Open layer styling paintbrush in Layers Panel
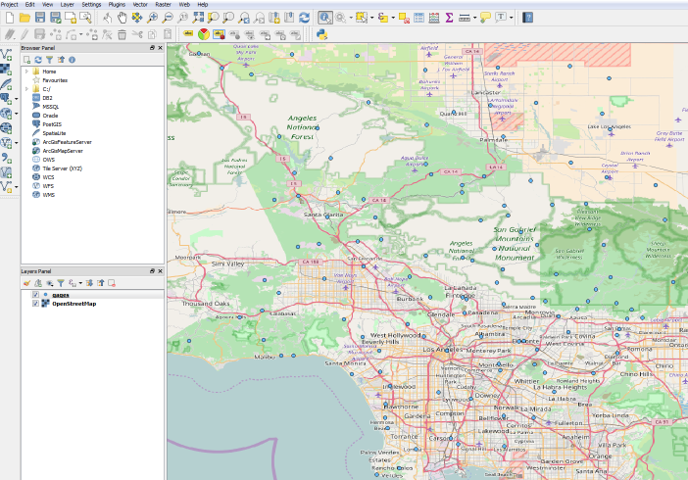 click(x=26, y=283)
